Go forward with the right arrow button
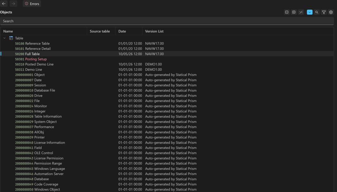This screenshot has width=337, height=192. pyautogui.click(x=13, y=4)
